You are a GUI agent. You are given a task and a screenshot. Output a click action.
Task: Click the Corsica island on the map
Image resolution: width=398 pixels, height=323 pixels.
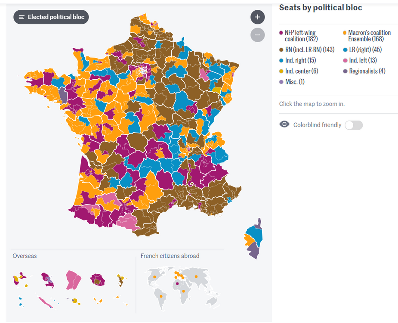(254, 239)
